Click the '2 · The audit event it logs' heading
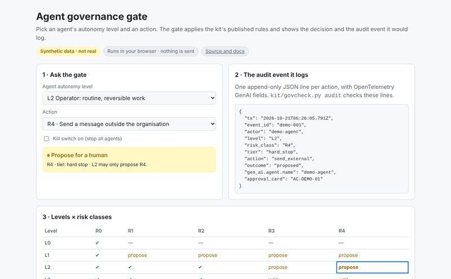The height and width of the screenshot is (279, 451). pos(272,75)
